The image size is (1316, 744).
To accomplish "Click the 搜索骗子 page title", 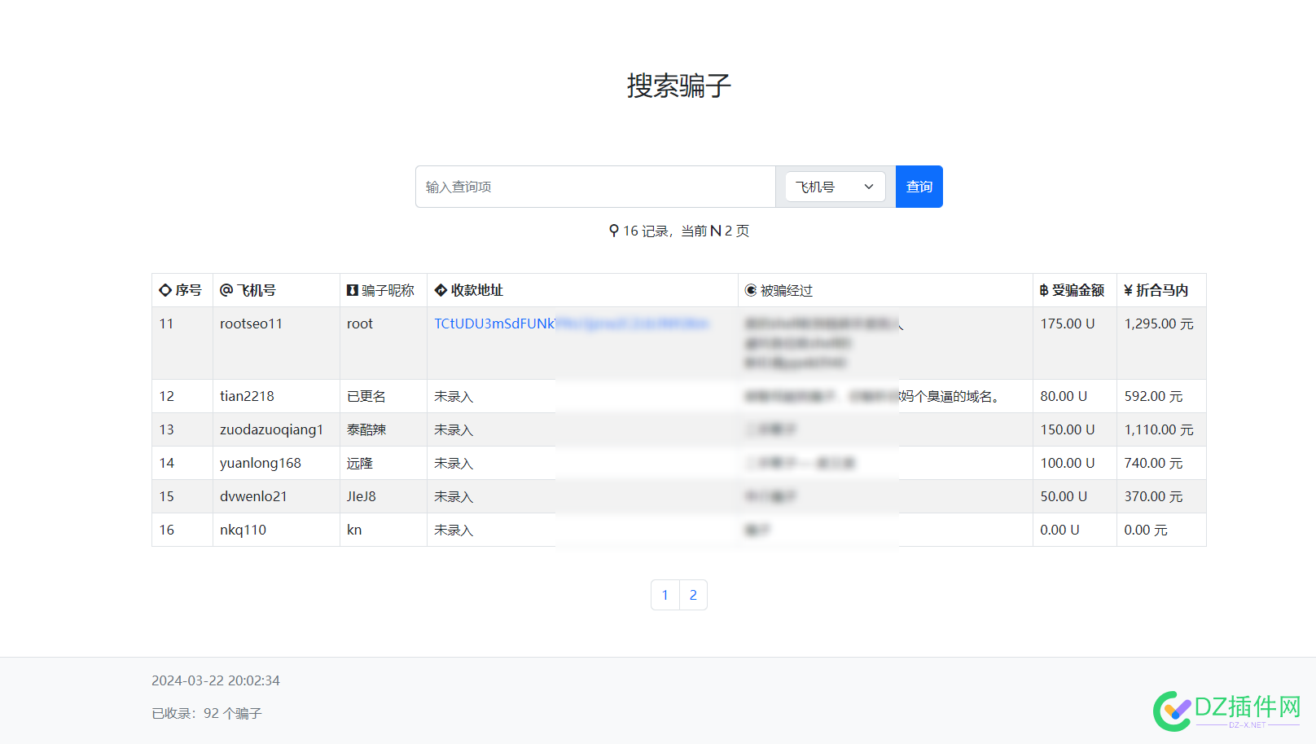I will coord(679,86).
